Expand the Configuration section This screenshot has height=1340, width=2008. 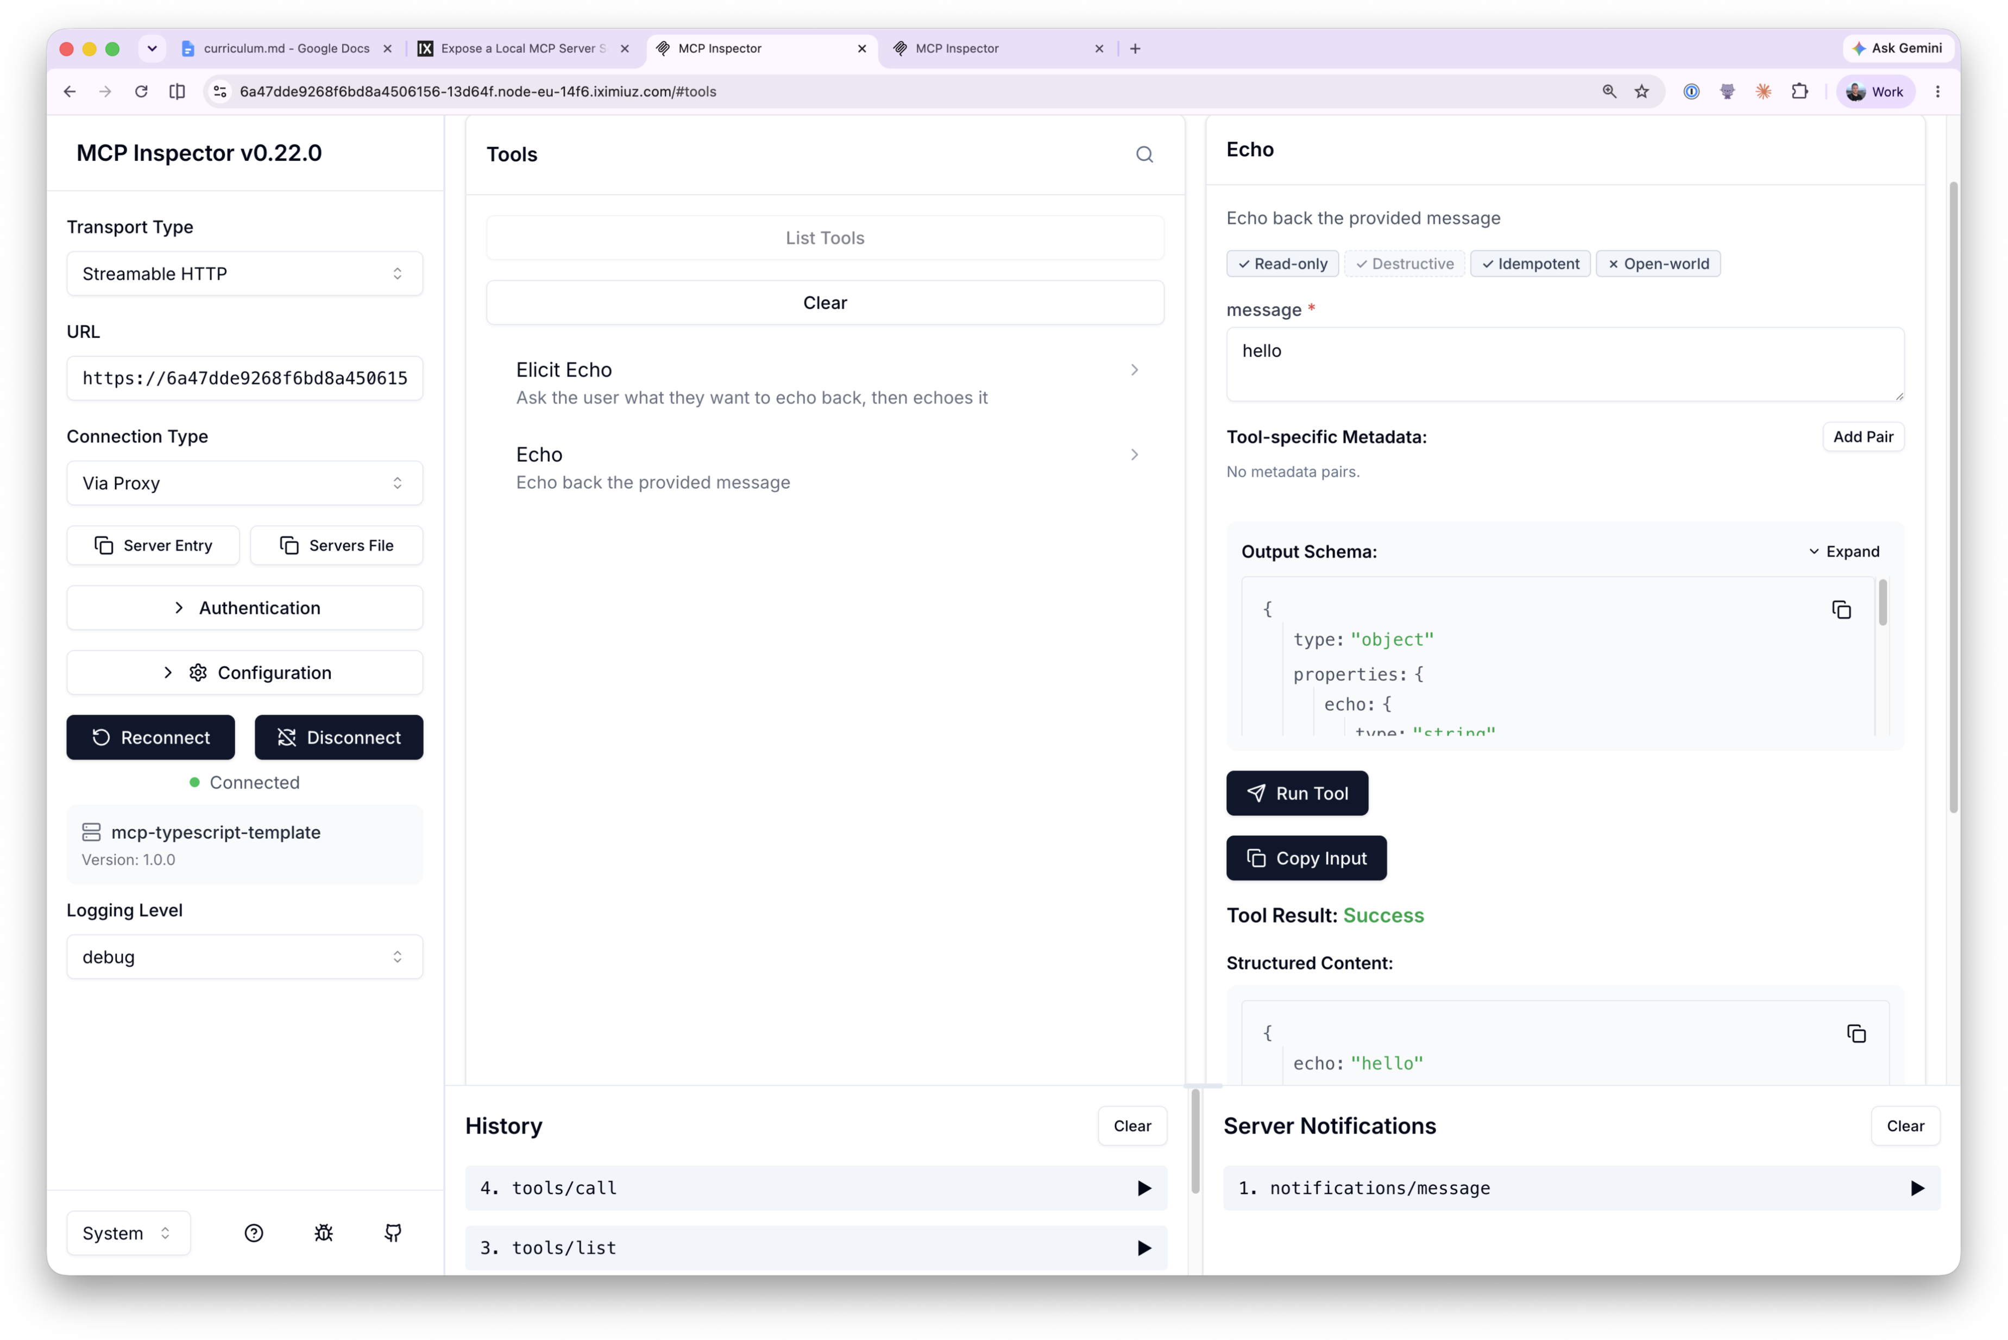[244, 672]
